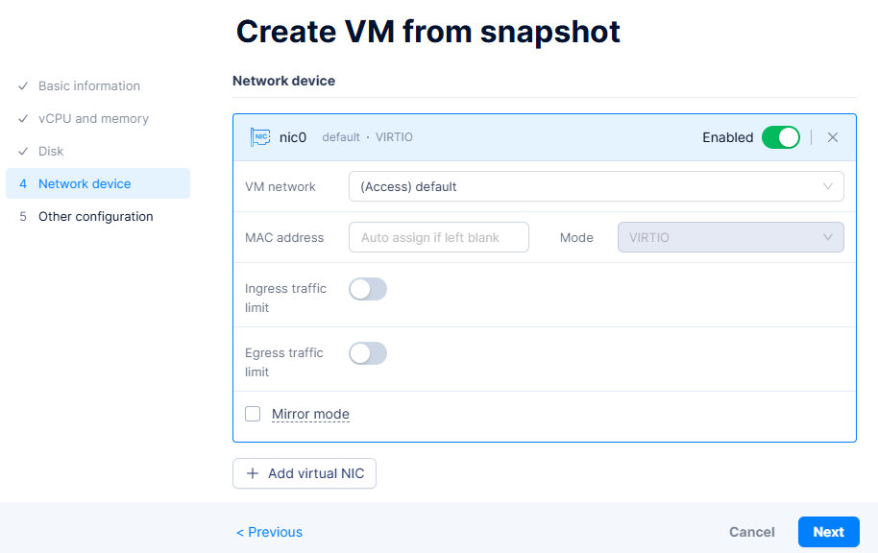Click the Cancel button
The width and height of the screenshot is (878, 553).
point(752,532)
